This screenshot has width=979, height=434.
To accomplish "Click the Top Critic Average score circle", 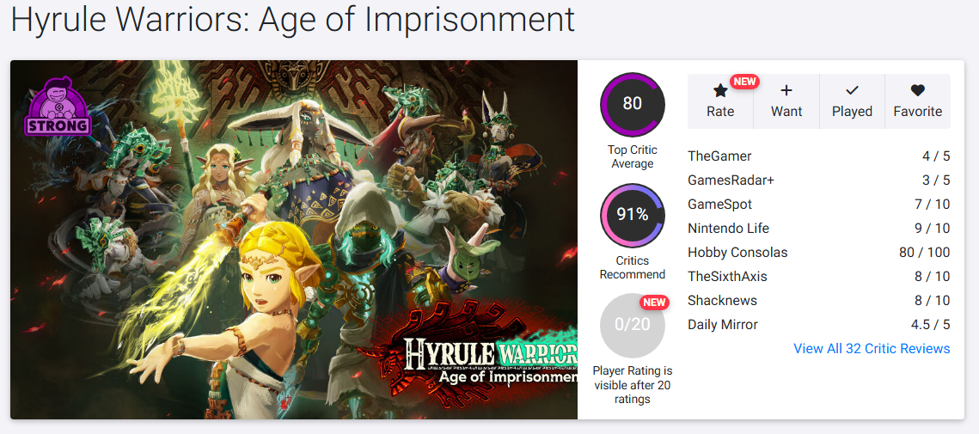I will (633, 104).
